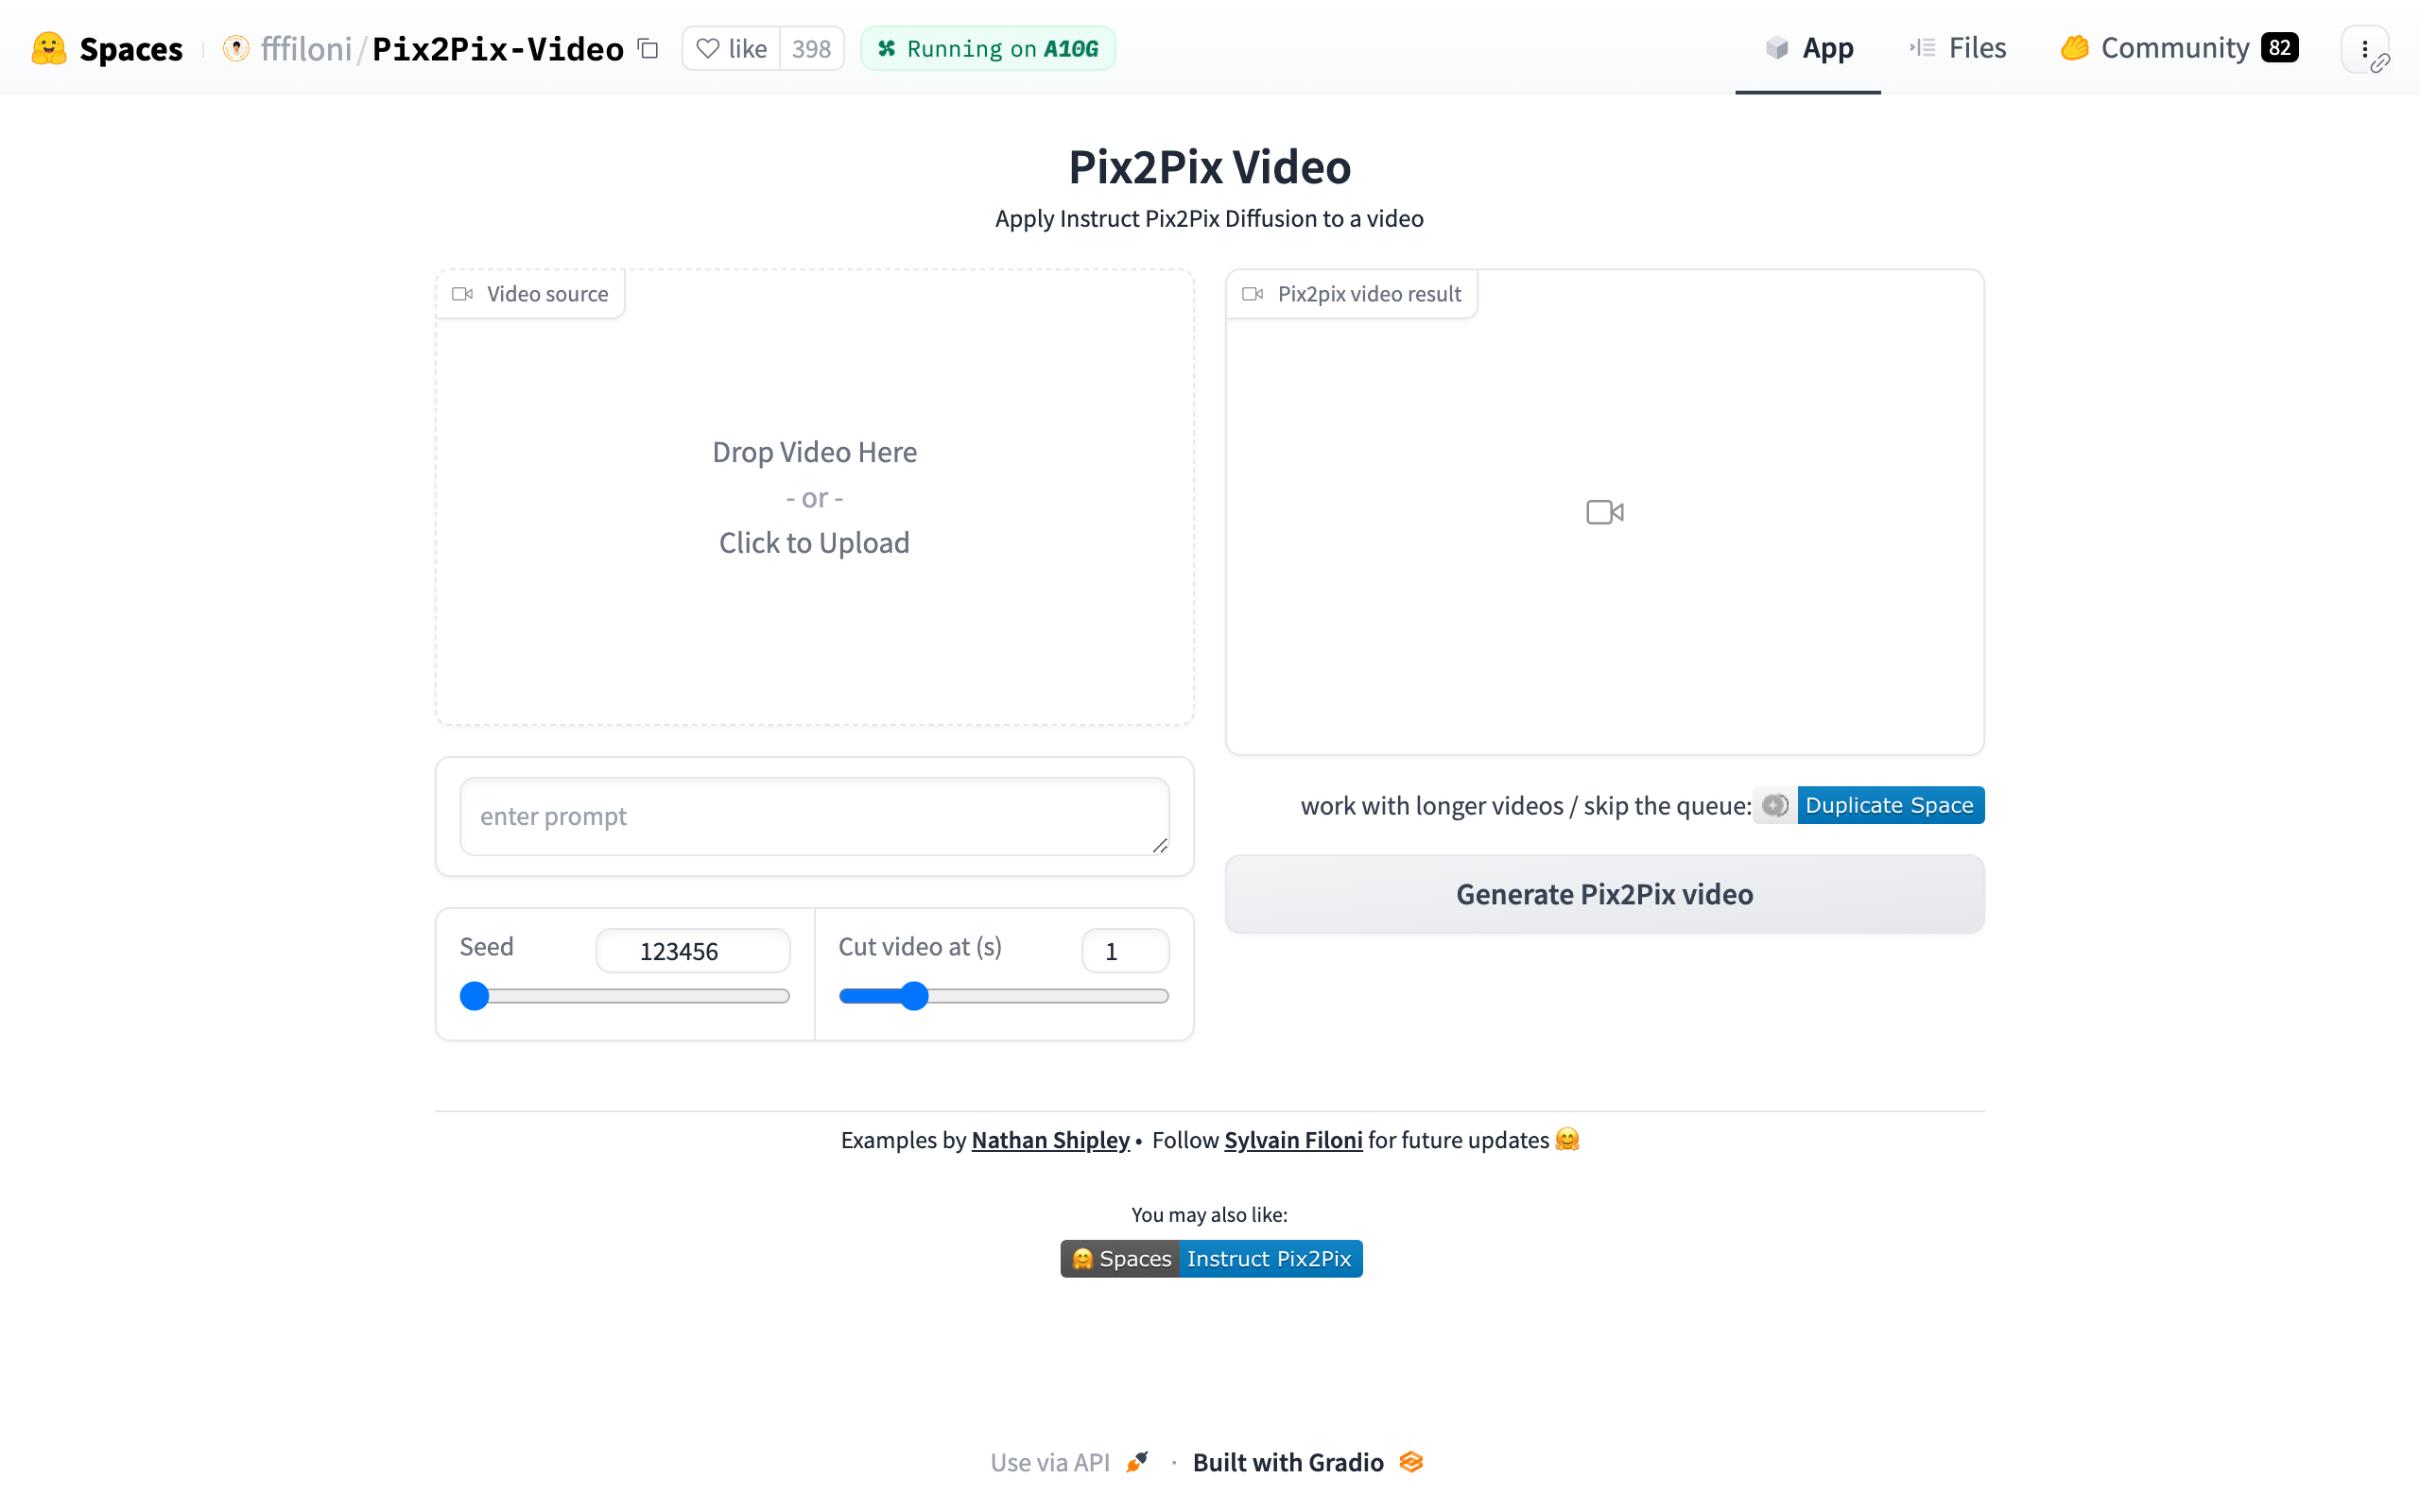The image size is (2420, 1512).
Task: Click the rocket icon next to API
Action: [1137, 1462]
